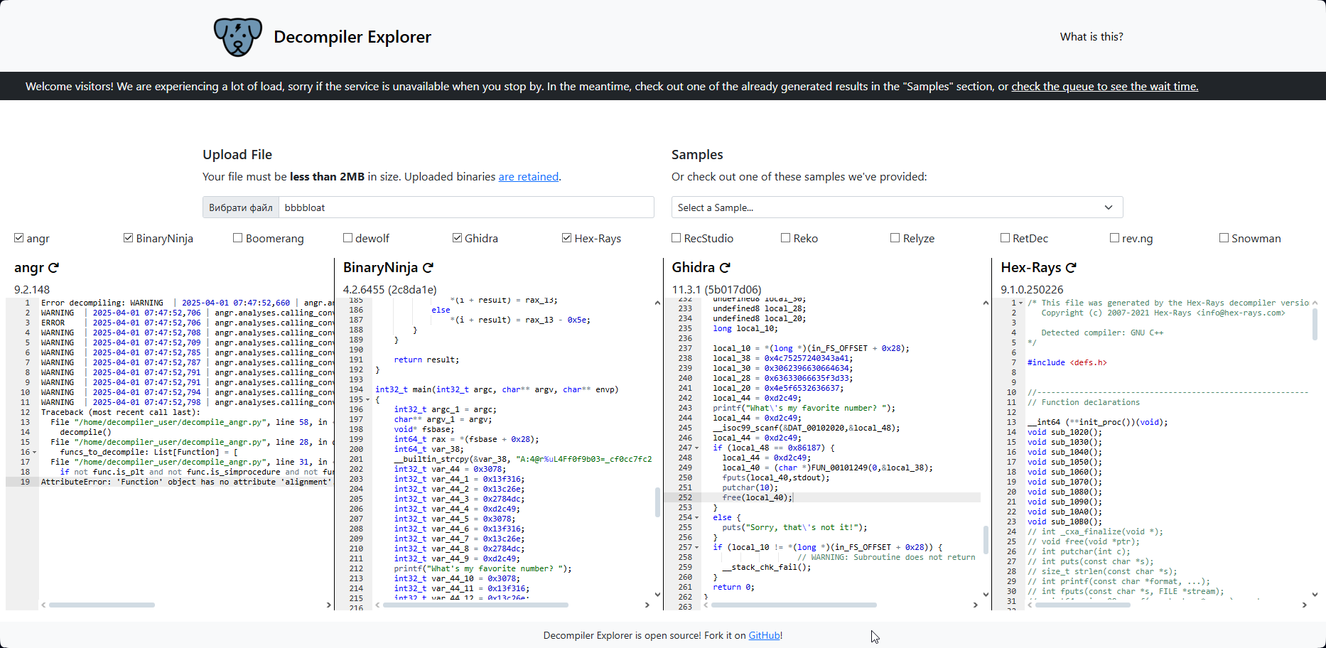Follow the GitHub link in the footer
Image resolution: width=1326 pixels, height=648 pixels.
pos(764,635)
